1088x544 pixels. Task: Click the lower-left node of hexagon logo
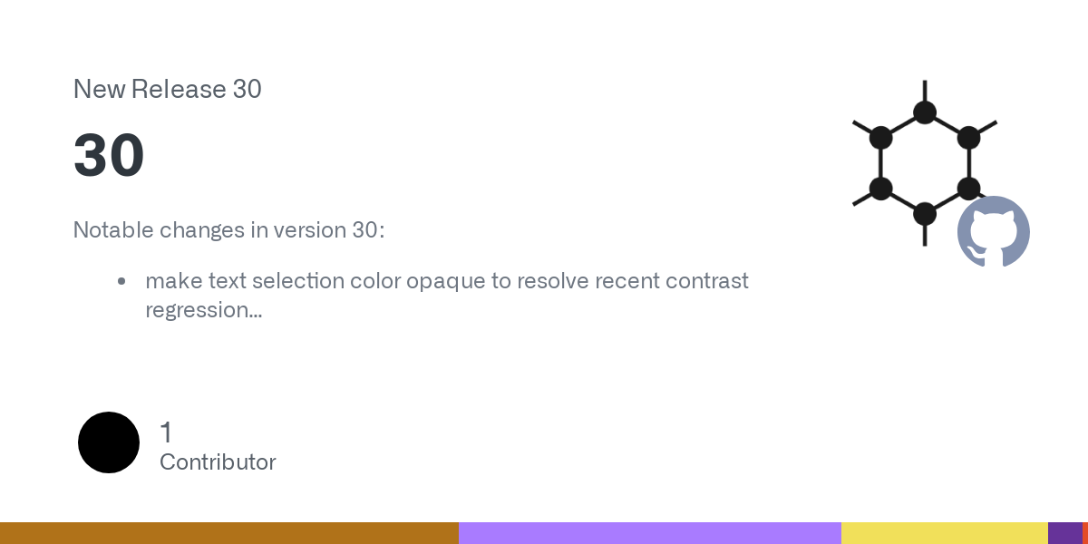point(881,189)
